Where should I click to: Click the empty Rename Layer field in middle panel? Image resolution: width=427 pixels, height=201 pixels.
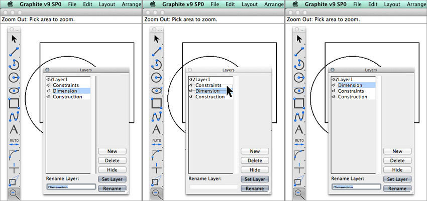pos(213,187)
